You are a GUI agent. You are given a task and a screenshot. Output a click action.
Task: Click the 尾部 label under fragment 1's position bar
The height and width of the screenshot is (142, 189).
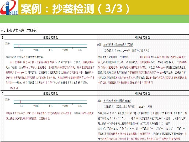(80, 50)
